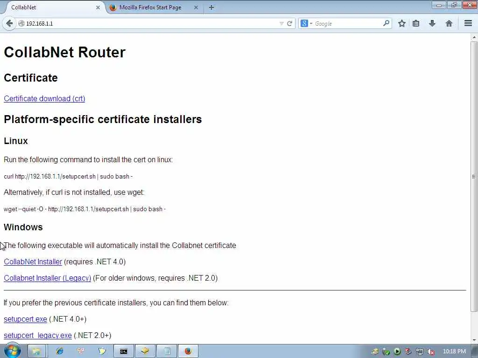Switch to the Notepad taskbar button
The image size is (478, 358).
coord(167,351)
